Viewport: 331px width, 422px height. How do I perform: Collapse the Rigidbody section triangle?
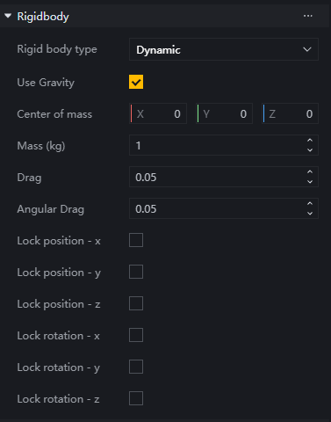coord(8,16)
